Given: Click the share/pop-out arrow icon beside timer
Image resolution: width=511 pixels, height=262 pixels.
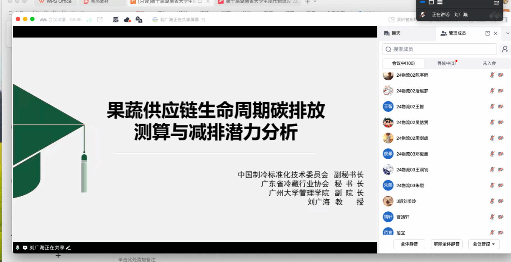Looking at the screenshot, I should click(x=100, y=19).
